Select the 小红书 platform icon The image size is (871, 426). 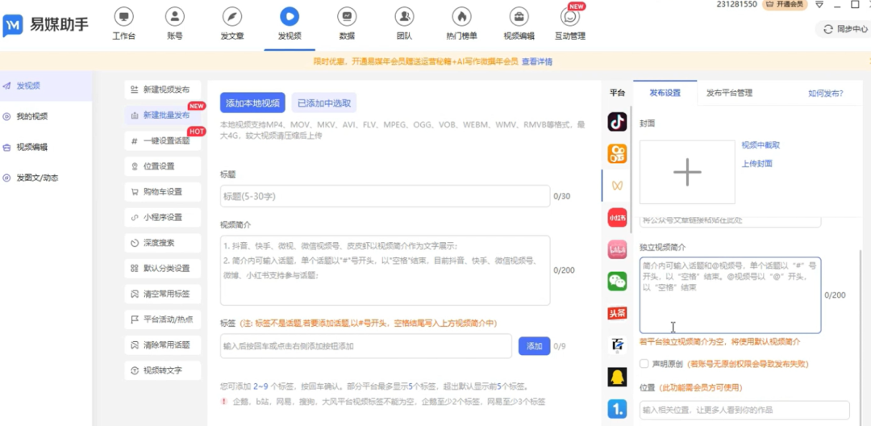coord(617,218)
